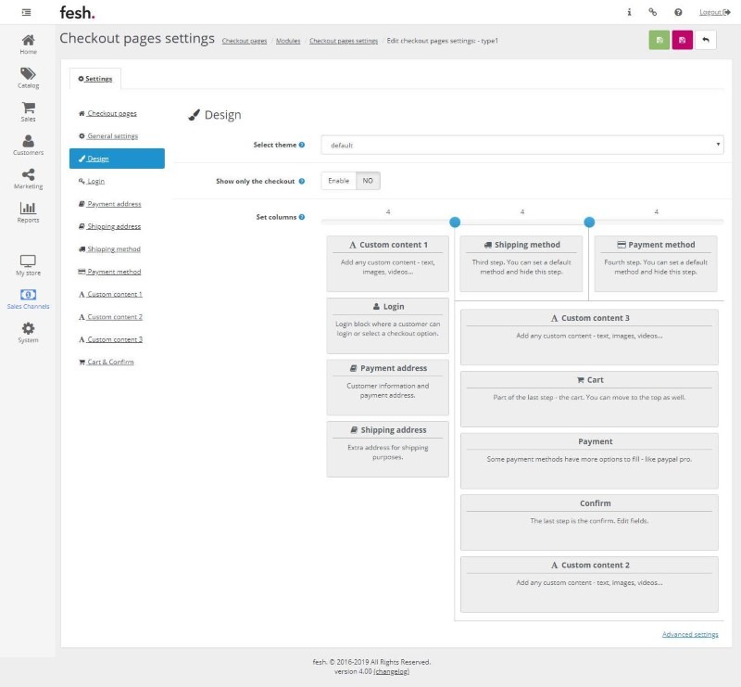Viewport: 741px width, 687px height.
Task: Set show only the checkout to NO
Action: [368, 181]
